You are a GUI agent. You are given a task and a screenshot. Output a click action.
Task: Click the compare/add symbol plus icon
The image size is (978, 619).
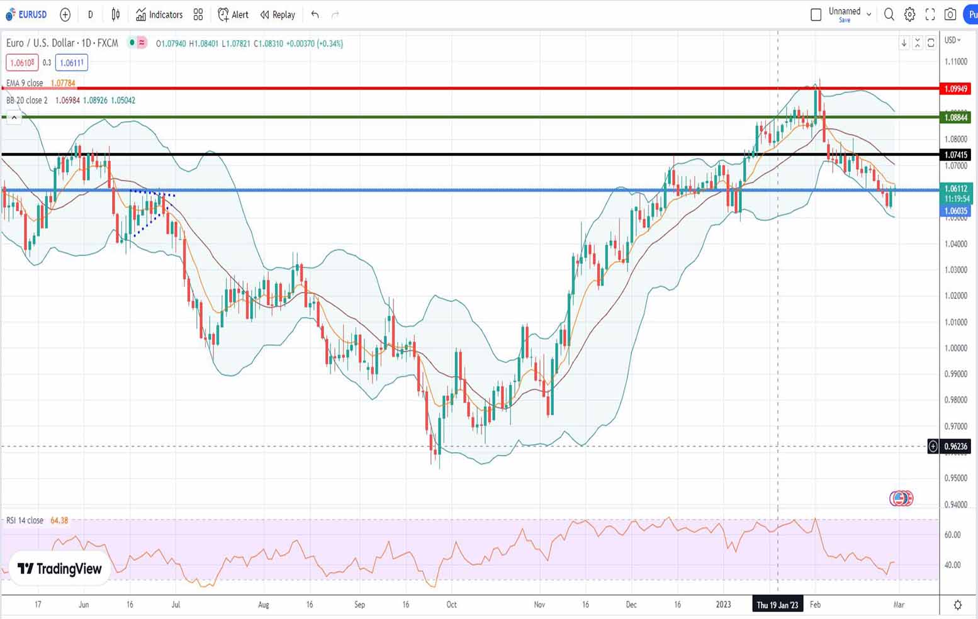(x=65, y=14)
